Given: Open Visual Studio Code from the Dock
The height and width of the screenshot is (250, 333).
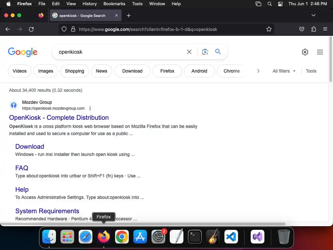Looking at the screenshot, I should tap(231, 237).
